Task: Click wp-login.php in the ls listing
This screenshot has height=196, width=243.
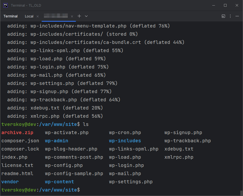Action: tap(127, 165)
